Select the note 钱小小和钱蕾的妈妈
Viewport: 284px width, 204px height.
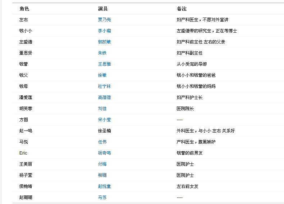tap(196, 86)
